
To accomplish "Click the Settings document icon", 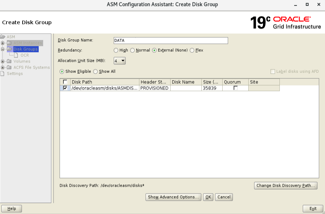I will [2, 73].
